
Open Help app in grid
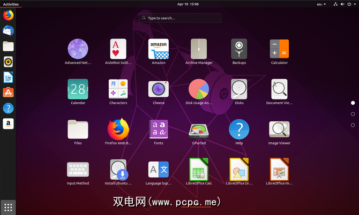point(239,129)
